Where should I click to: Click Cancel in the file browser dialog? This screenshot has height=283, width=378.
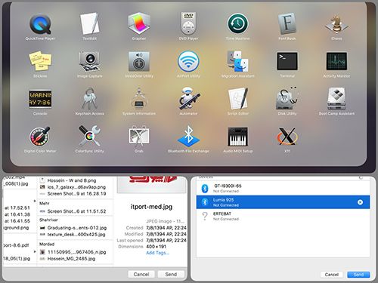click(141, 274)
